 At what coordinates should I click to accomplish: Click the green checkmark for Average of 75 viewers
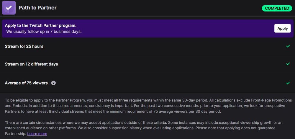pyautogui.click(x=288, y=83)
